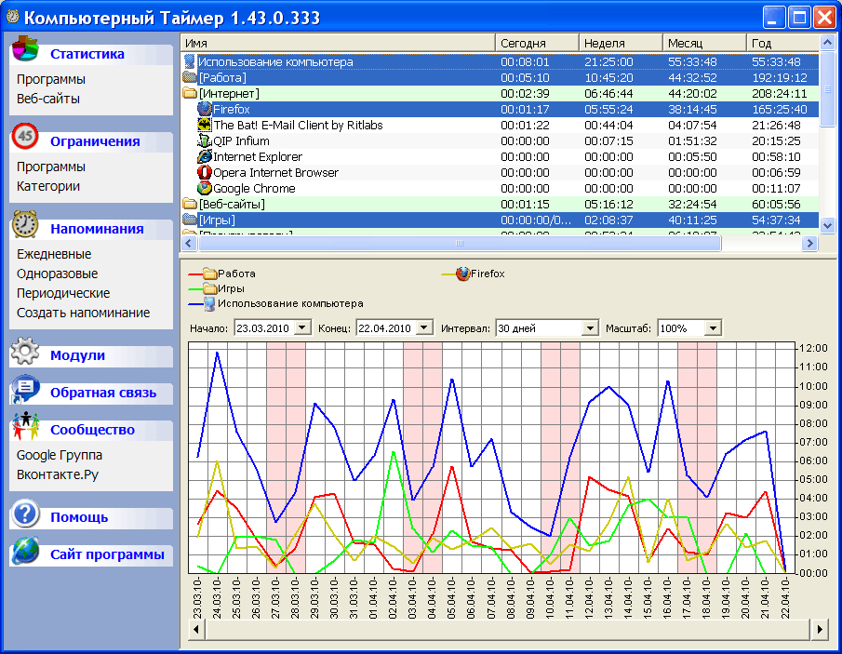Open Веб-сайты statistics link

point(48,99)
